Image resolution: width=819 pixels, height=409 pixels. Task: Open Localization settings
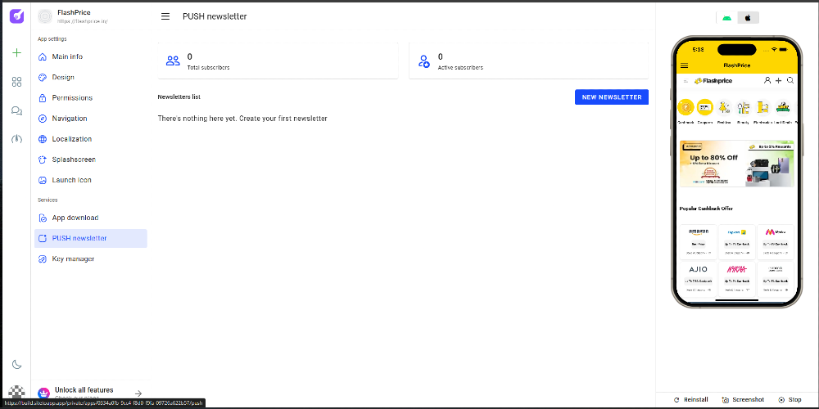91,139
